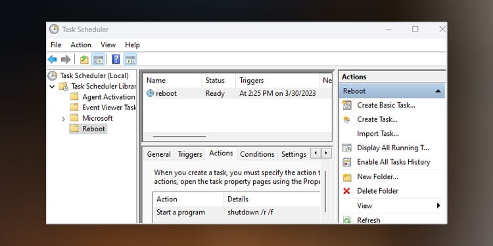Viewport: 493px width, 246px height.
Task: Collapse the Reboot actions section arrow
Action: [438, 91]
